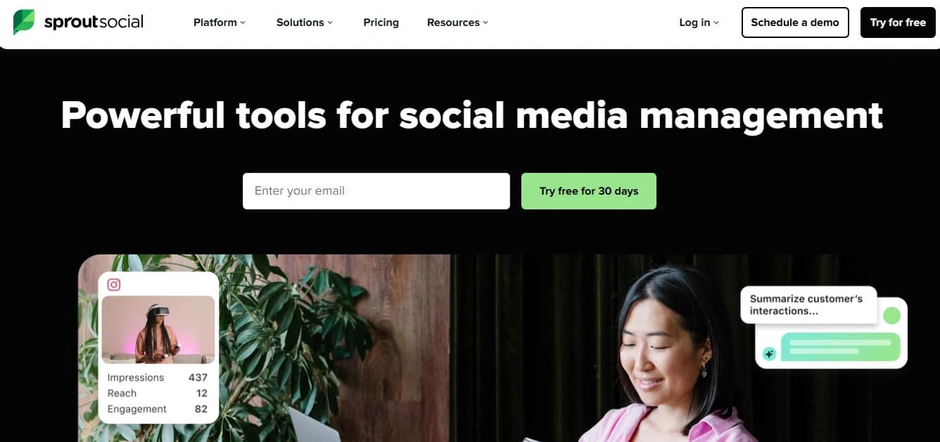Go to the Pricing page
940x442 pixels.
click(x=381, y=22)
